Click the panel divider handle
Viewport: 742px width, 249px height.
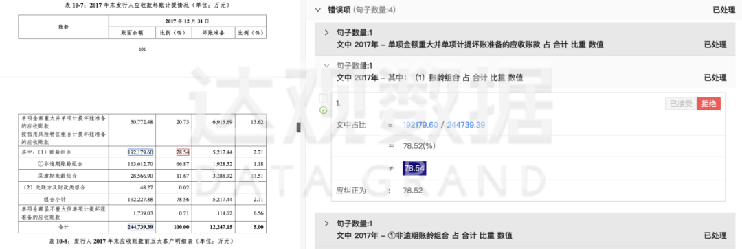click(299, 128)
